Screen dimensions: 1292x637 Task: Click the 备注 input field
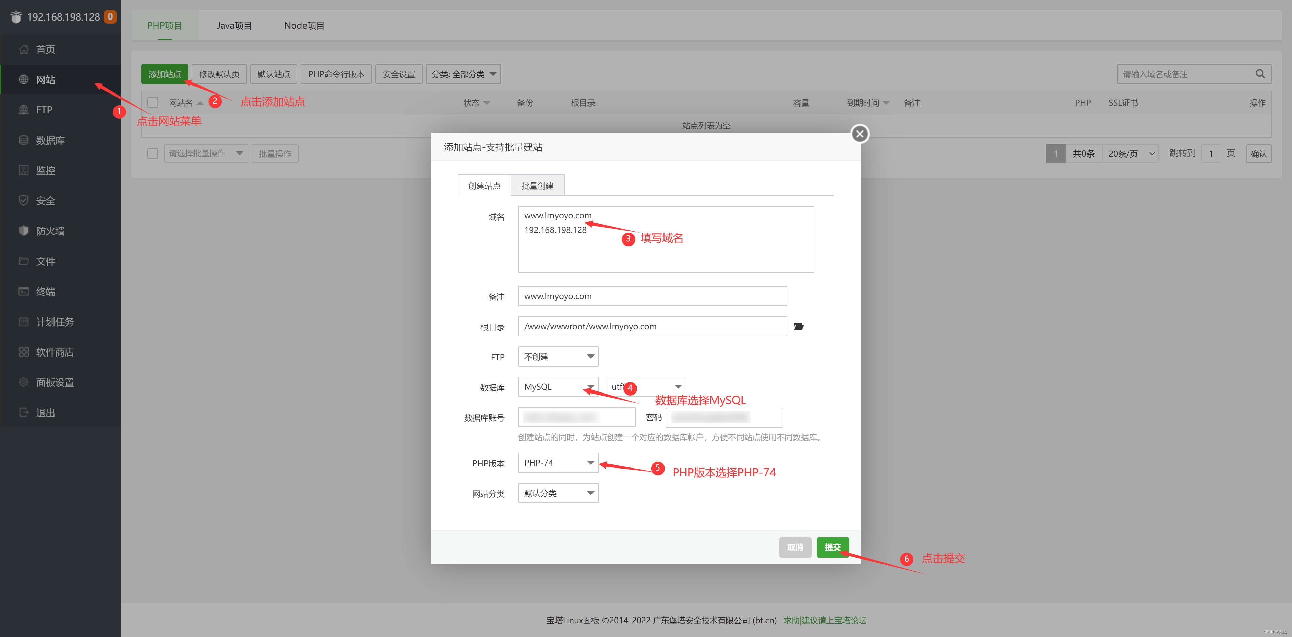(x=652, y=296)
